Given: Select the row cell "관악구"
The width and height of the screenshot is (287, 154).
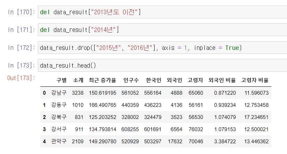Looking at the screenshot, I should (x=59, y=142).
